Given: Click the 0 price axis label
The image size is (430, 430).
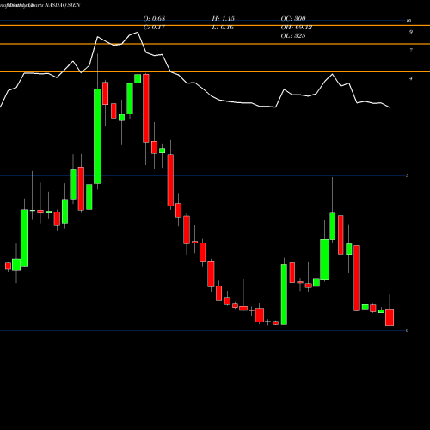Looking at the screenshot, I should point(408,330).
